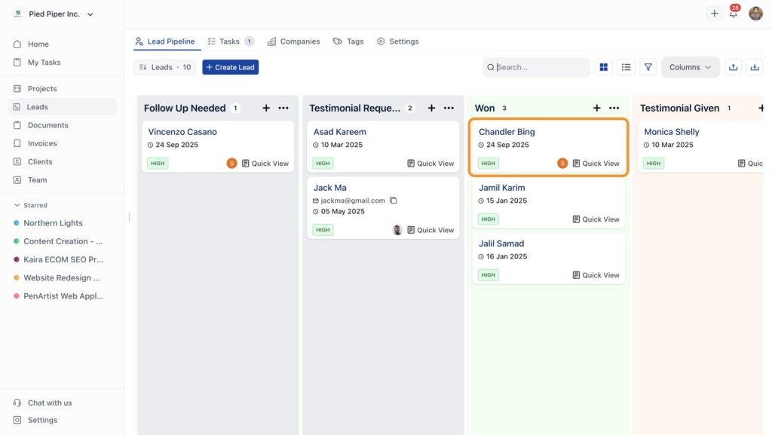The width and height of the screenshot is (772, 435).
Task: Copy Jack Ma's email address icon
Action: (393, 201)
